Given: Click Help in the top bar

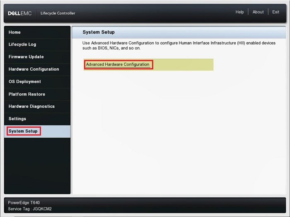Looking at the screenshot, I should point(239,12).
